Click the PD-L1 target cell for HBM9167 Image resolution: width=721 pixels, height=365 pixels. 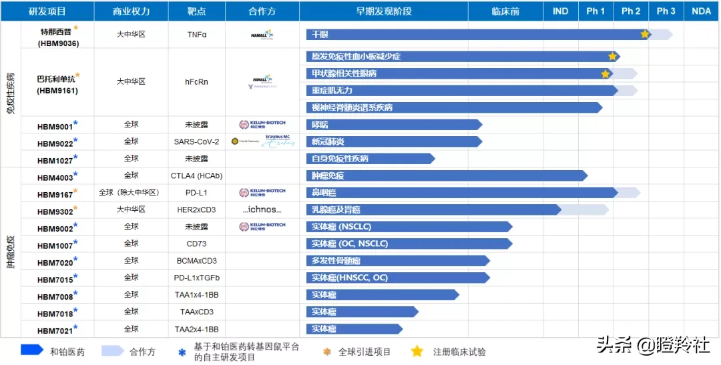(x=197, y=193)
